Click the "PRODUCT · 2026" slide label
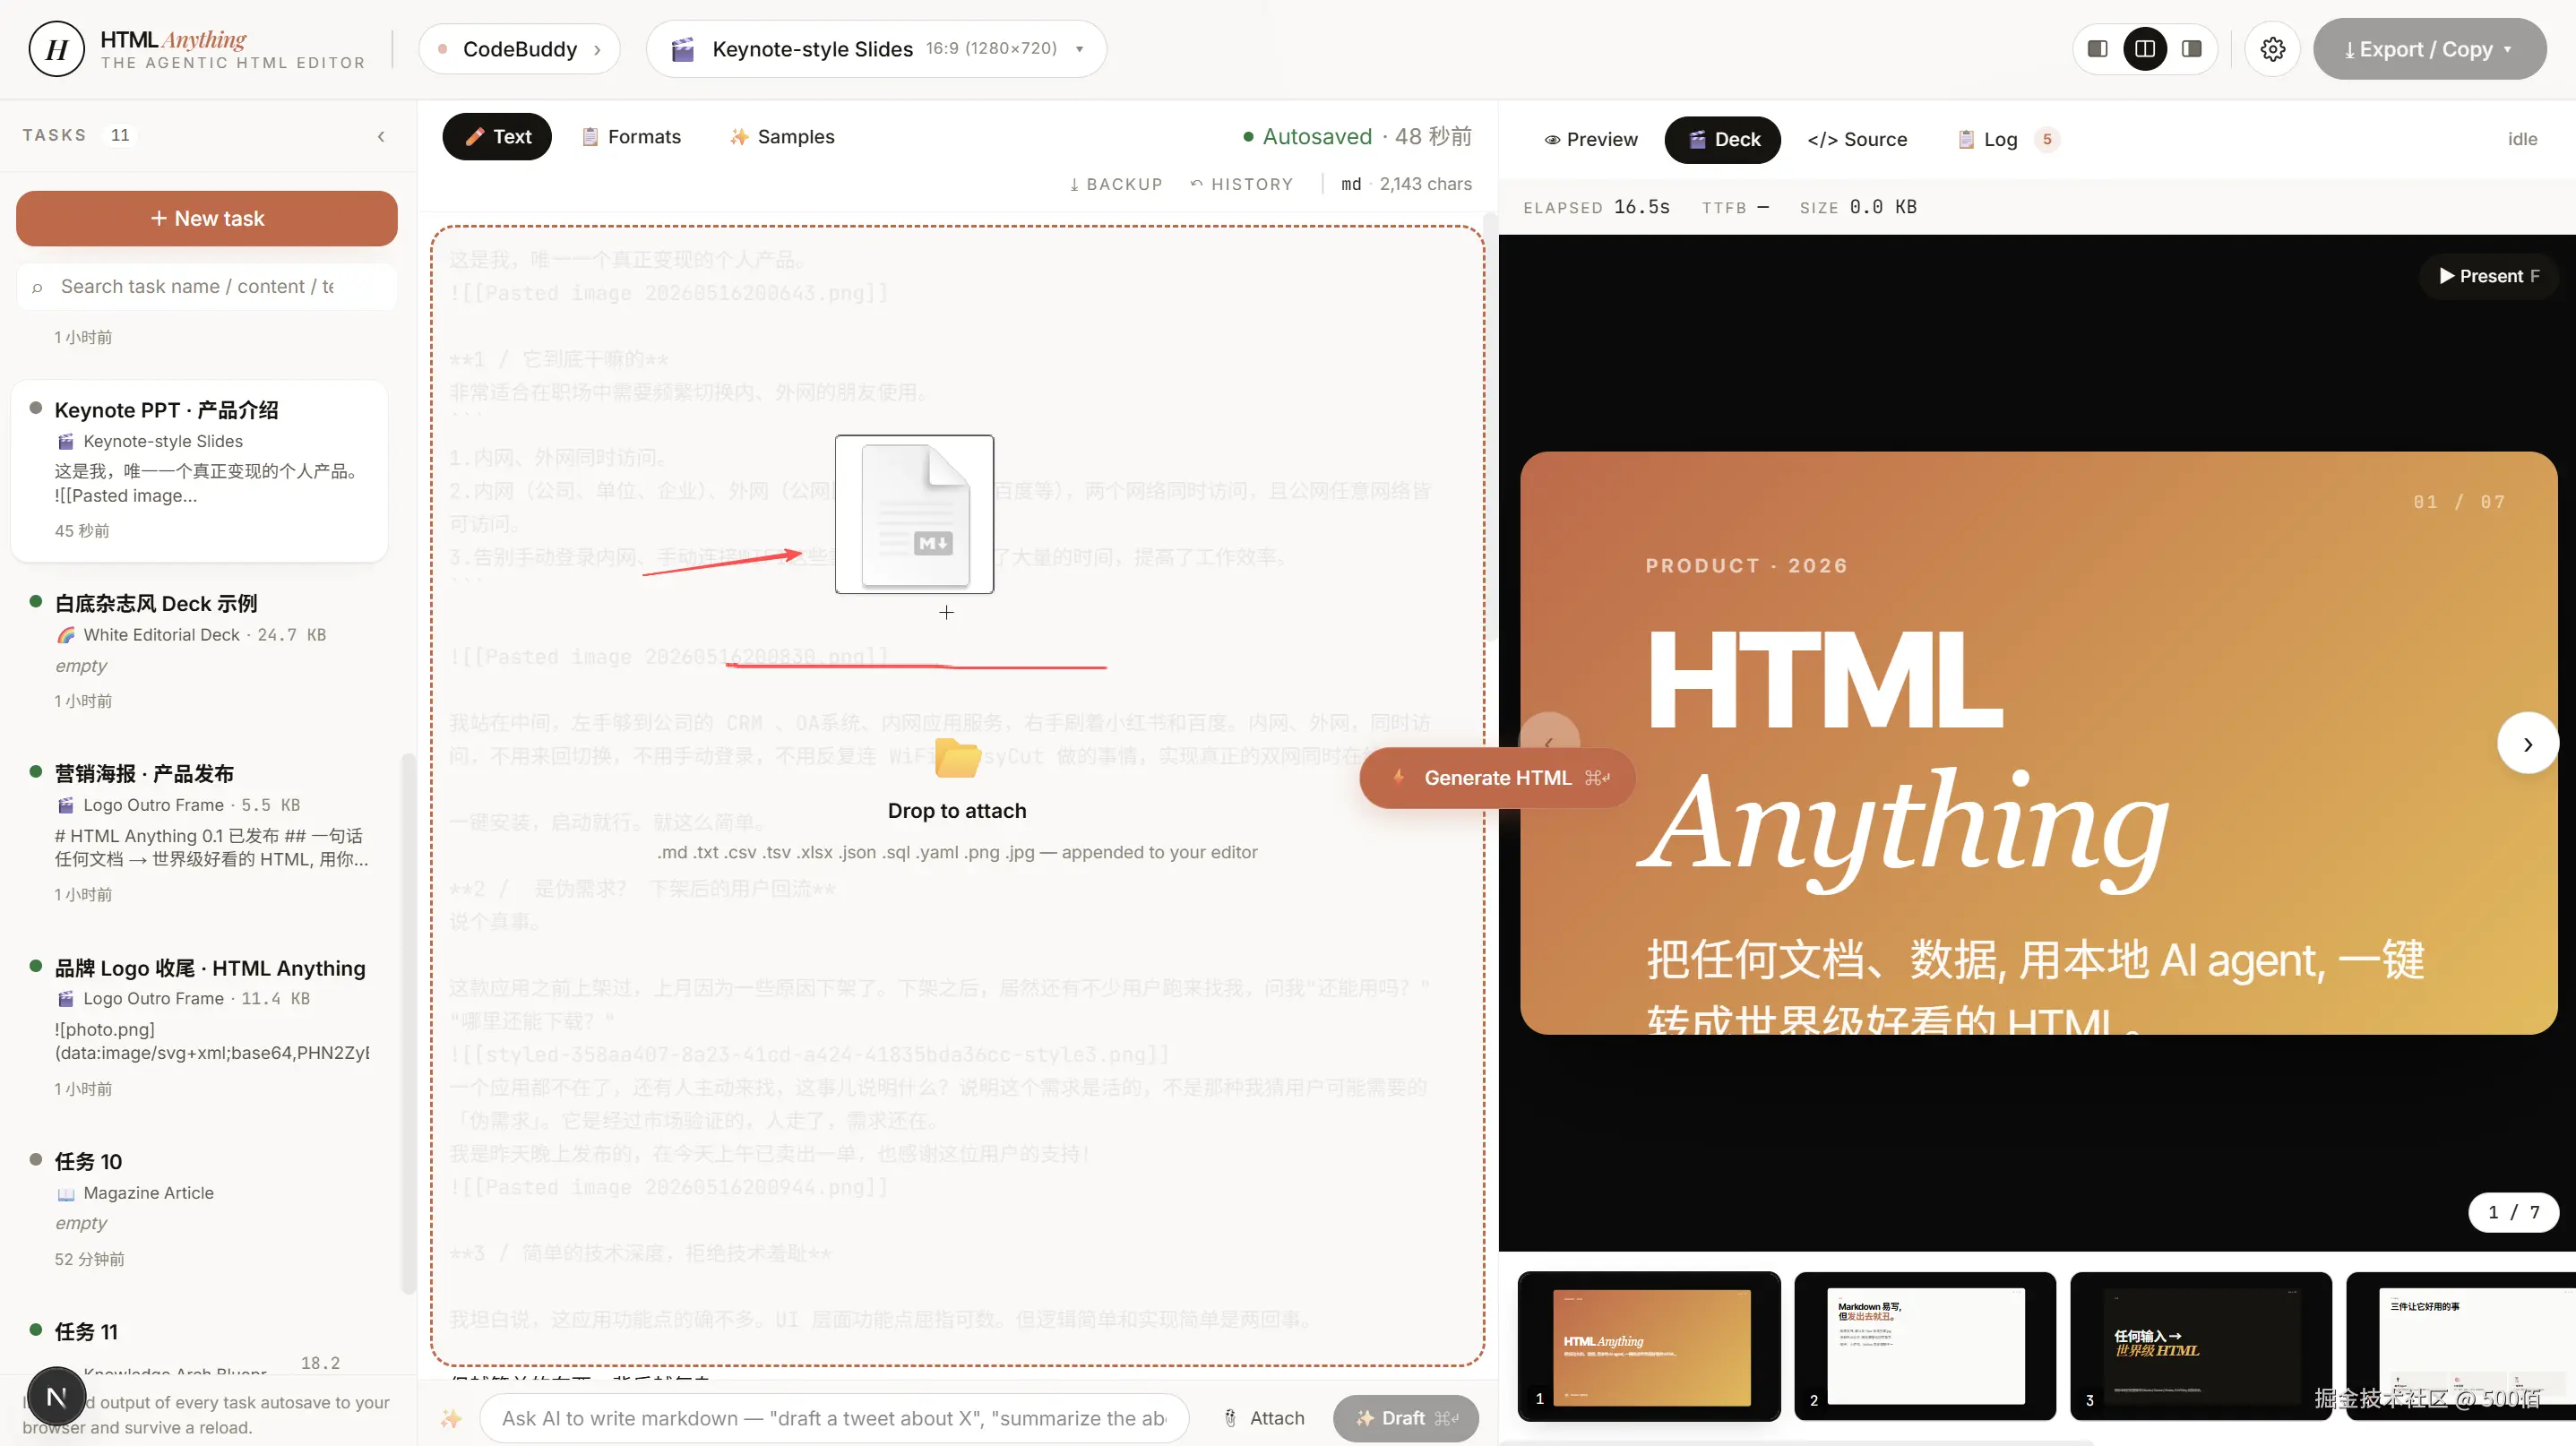The image size is (2576, 1446). 1746,566
